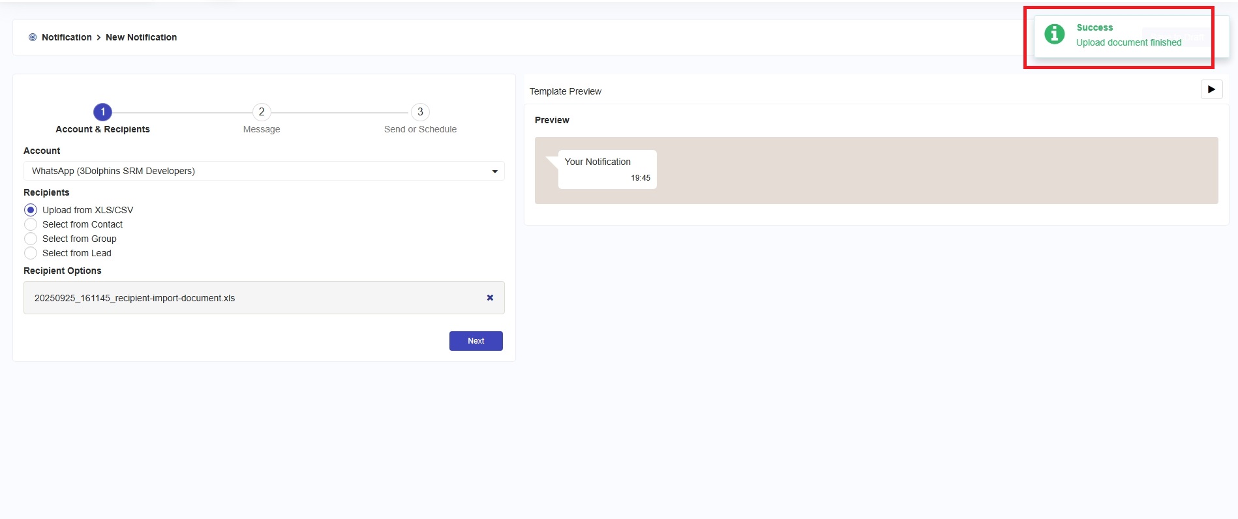Click the Your Notification preview bubble
The image size is (1238, 519).
coord(607,169)
